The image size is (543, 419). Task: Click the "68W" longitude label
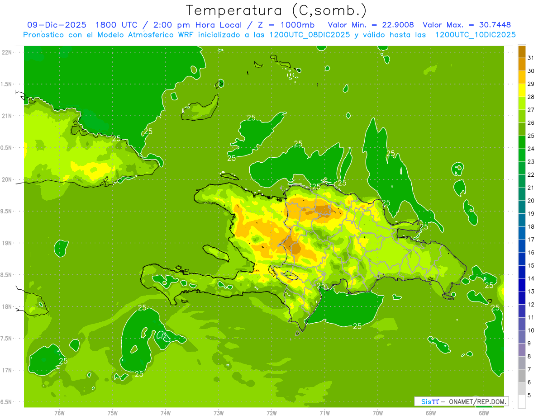(x=484, y=413)
